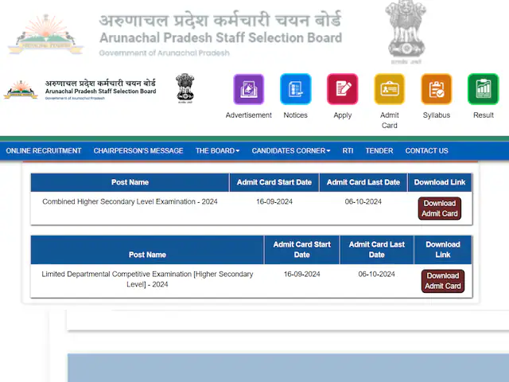Click the single-line Download Link header
Viewport: 509px width, 382px height.
440,182
